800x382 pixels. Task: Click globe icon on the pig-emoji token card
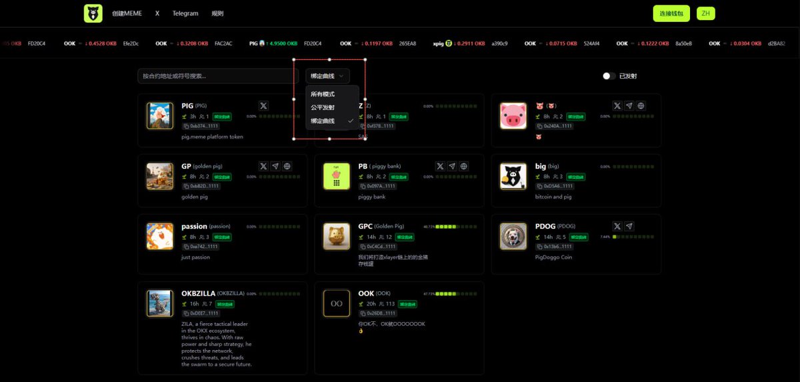(641, 105)
